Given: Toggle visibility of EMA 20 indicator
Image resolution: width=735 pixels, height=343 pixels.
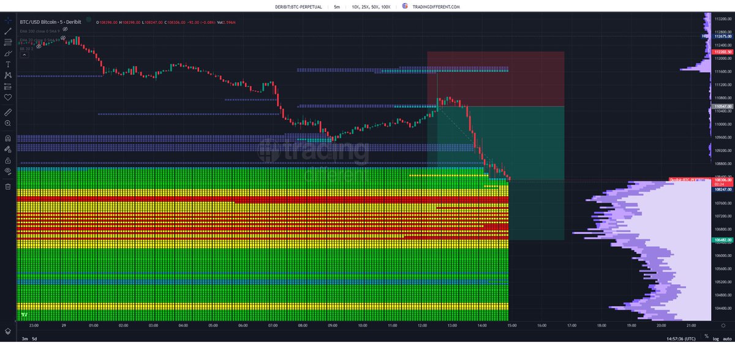Looking at the screenshot, I should pos(64,39).
